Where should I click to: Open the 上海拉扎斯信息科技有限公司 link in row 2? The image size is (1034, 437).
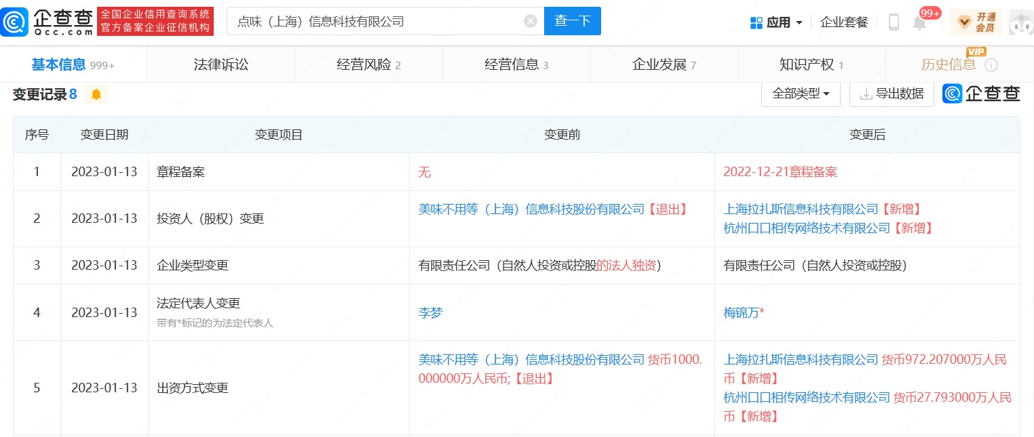801,209
